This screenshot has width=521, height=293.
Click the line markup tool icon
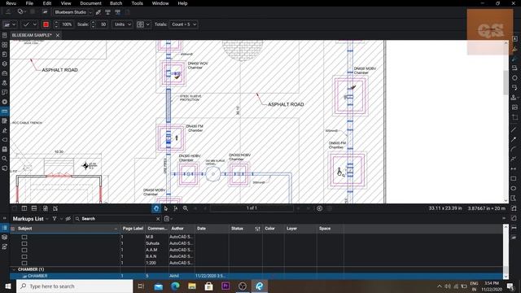[x=514, y=130]
